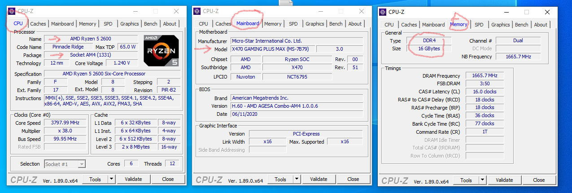
Task: Go to About tab in right window
Action: 541,25
